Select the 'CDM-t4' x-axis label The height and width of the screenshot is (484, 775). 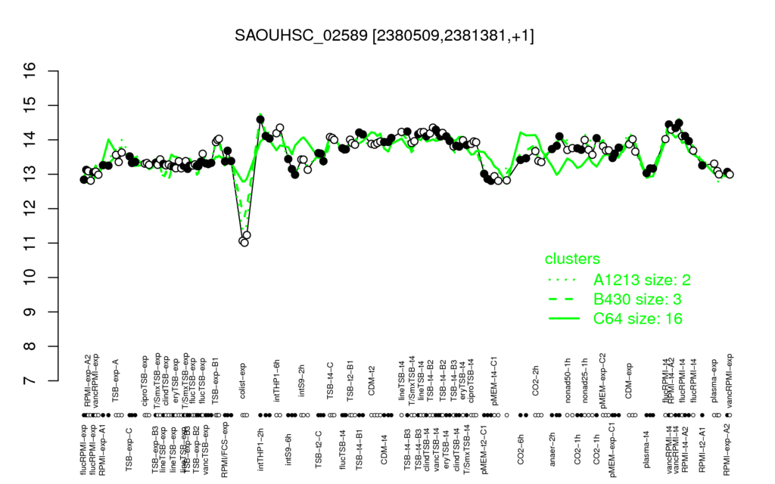click(x=384, y=449)
